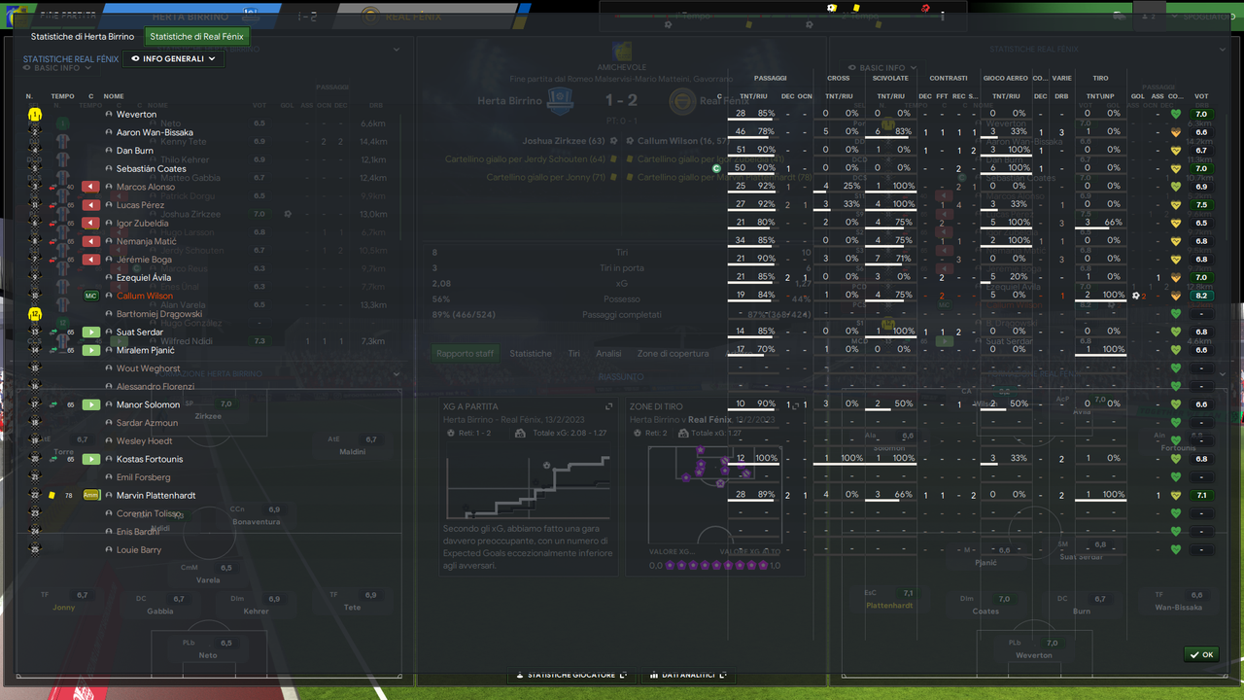Click the condition heart in Weverton's row
This screenshot has width=1244, height=700.
point(1175,115)
